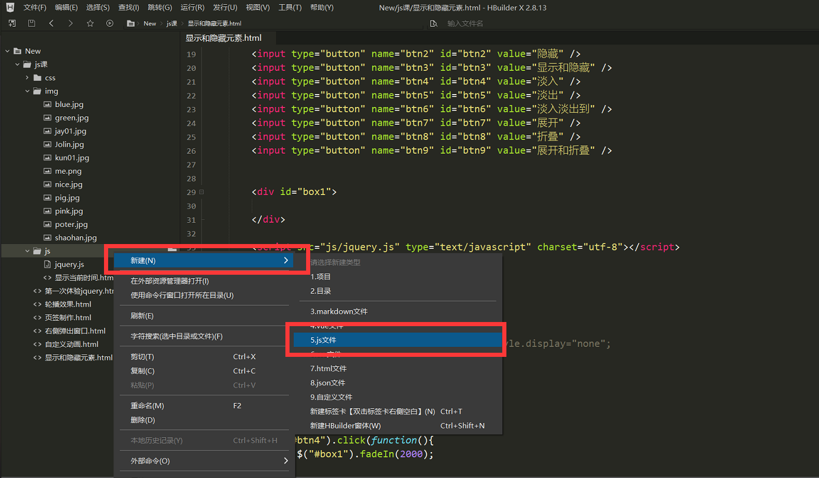
Task: Click the file search icon beside 输入文件名
Action: (434, 24)
